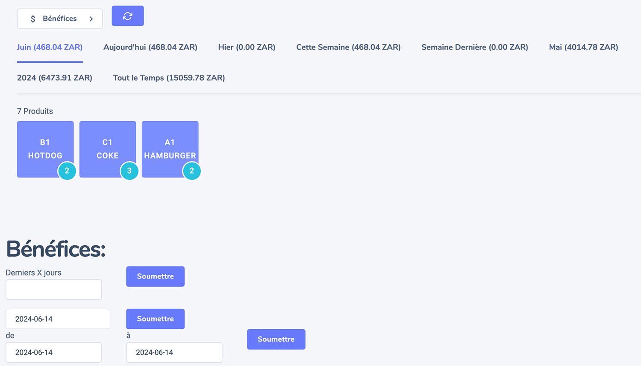Click the count badge on HAMBURGER tile
The width and height of the screenshot is (641, 366).
[x=192, y=171]
